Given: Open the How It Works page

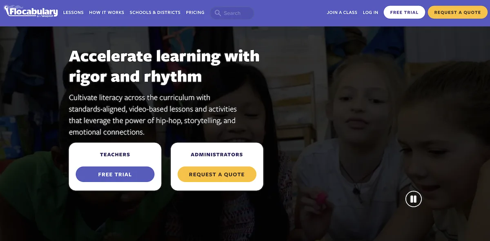Looking at the screenshot, I should 107,13.
